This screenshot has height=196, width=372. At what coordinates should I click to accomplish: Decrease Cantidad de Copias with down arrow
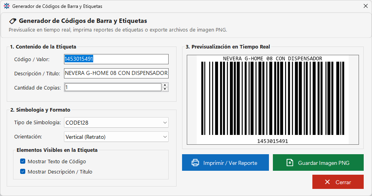[165, 90]
